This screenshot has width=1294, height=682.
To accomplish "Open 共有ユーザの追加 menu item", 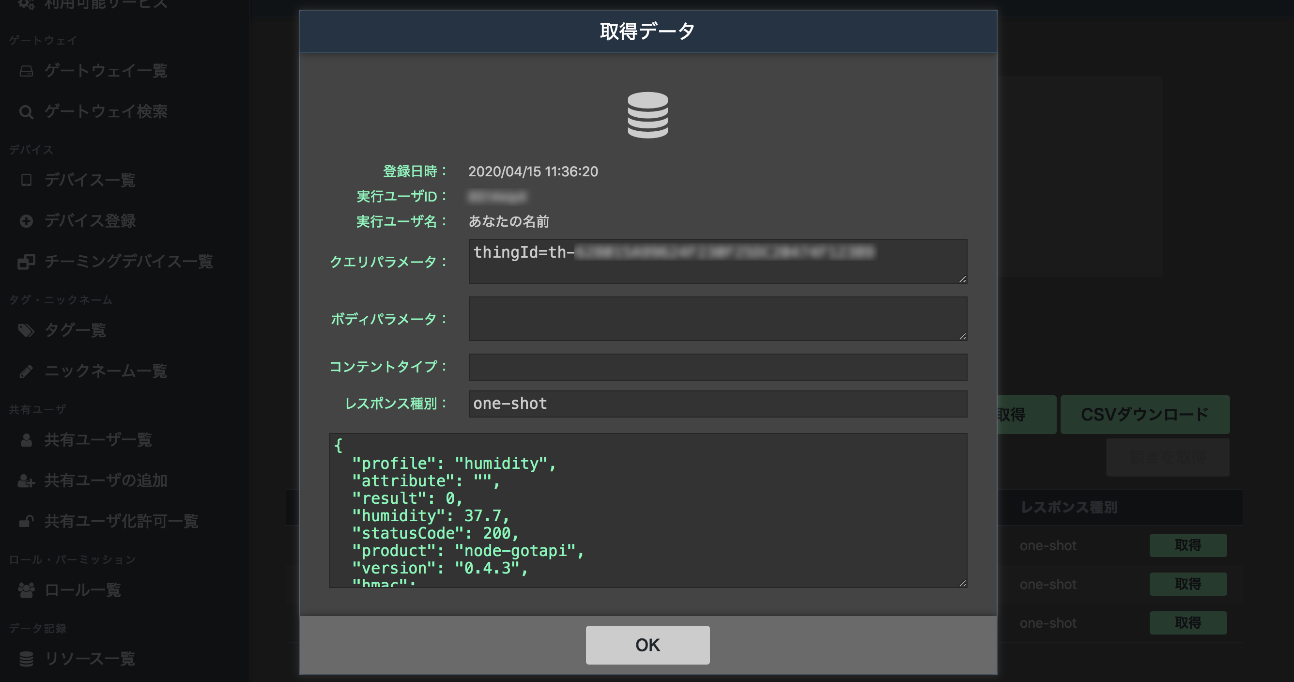I will coord(106,480).
